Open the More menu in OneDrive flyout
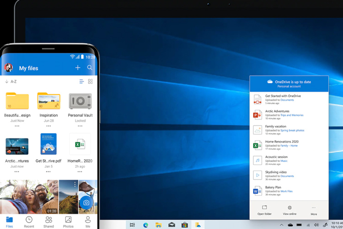Viewport: 343px width, 229px height. [x=314, y=210]
